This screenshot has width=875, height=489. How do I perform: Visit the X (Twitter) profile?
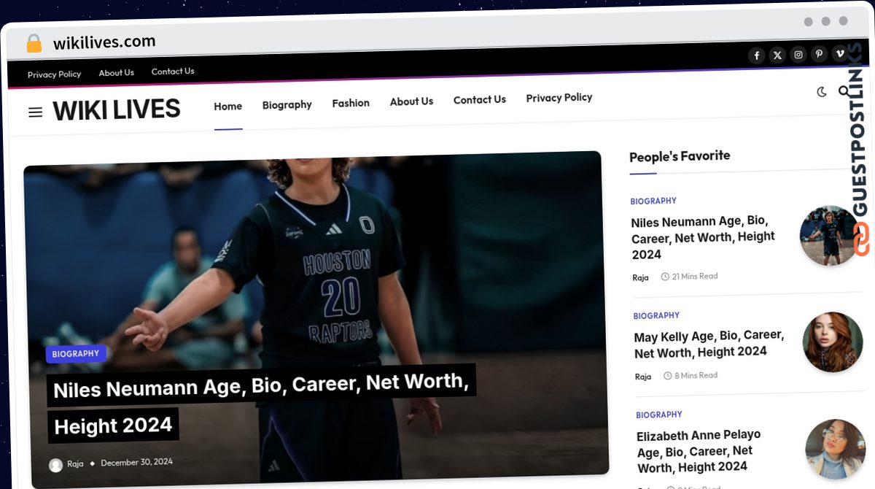tap(777, 55)
